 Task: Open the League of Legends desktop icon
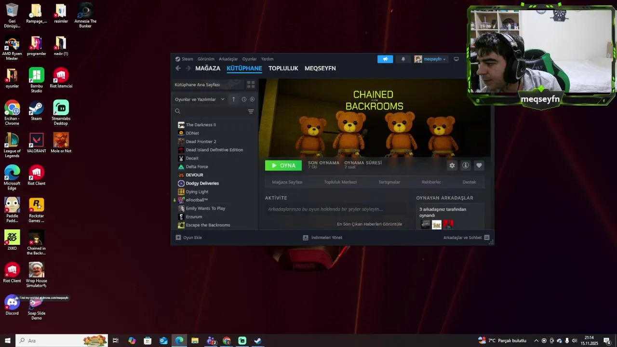12,145
